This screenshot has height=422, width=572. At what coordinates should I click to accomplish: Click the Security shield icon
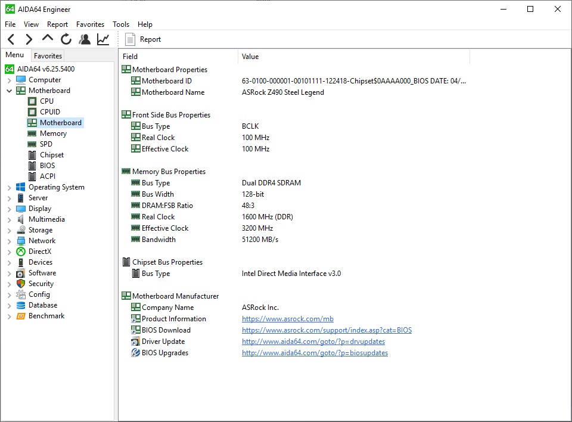click(21, 284)
